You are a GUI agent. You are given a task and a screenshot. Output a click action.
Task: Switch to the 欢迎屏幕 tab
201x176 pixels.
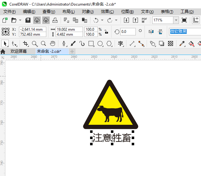[19, 51]
